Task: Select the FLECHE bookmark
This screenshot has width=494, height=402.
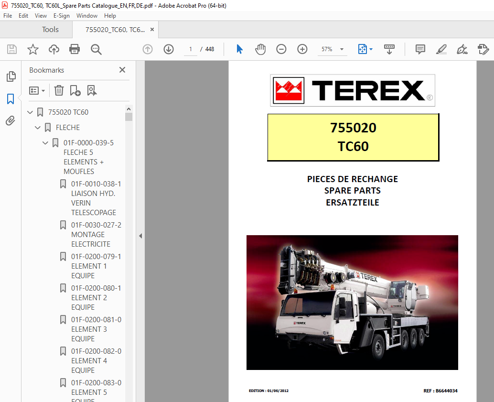Action: coord(68,128)
